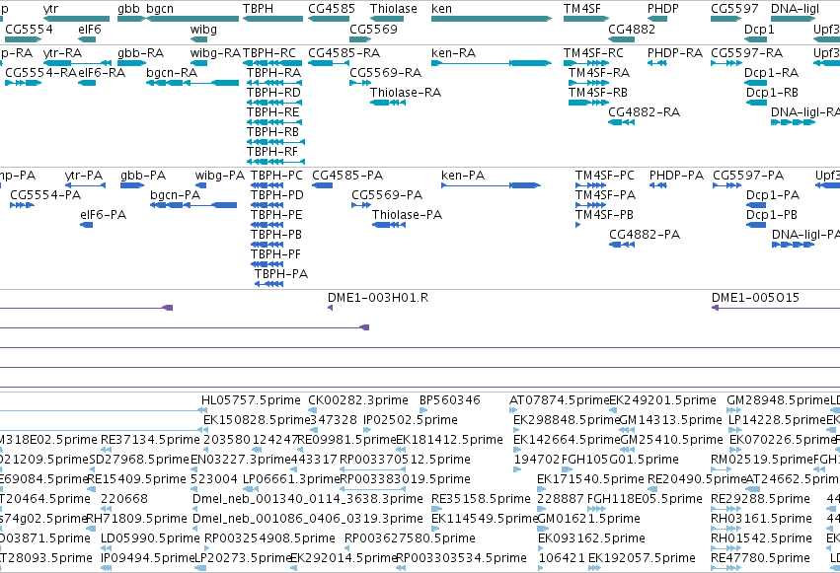
Task: Select protein TBPH-PD
Action: click(277, 195)
